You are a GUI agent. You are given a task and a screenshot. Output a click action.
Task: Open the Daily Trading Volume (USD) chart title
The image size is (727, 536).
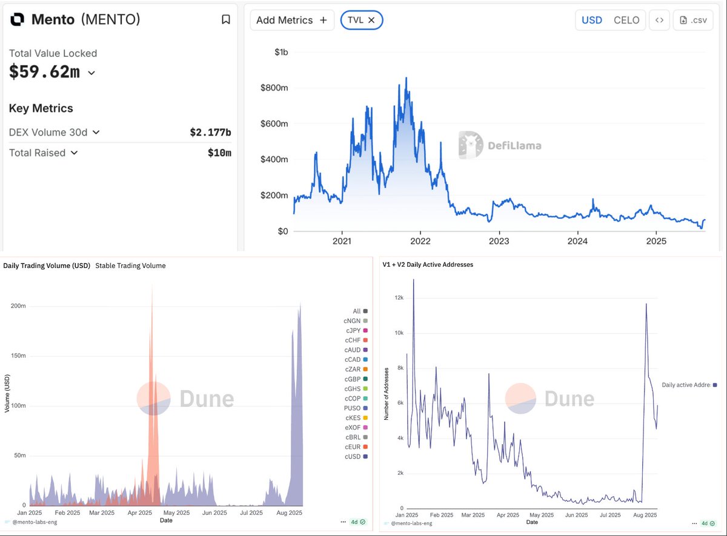coord(47,266)
